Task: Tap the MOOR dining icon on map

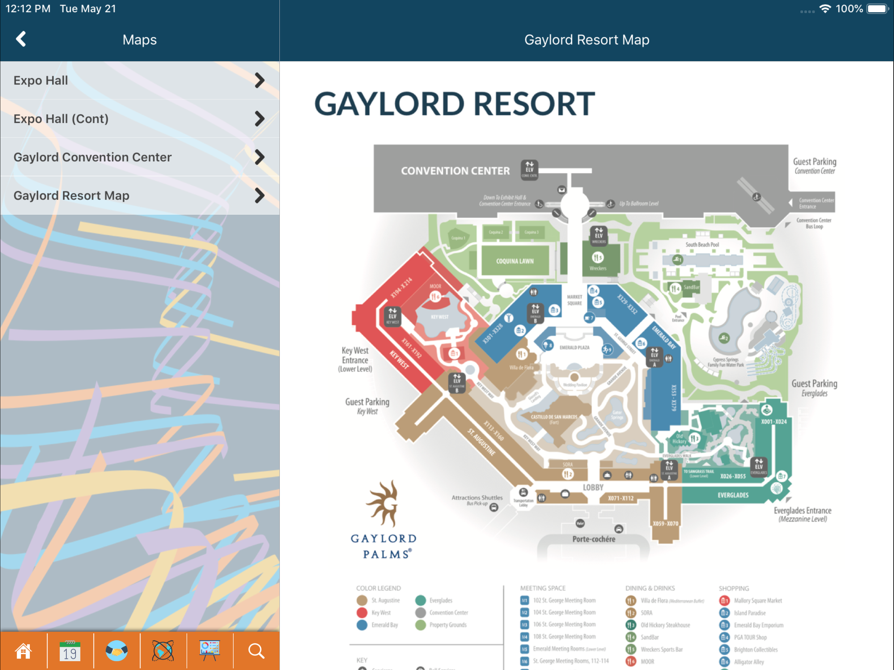Action: [x=435, y=297]
